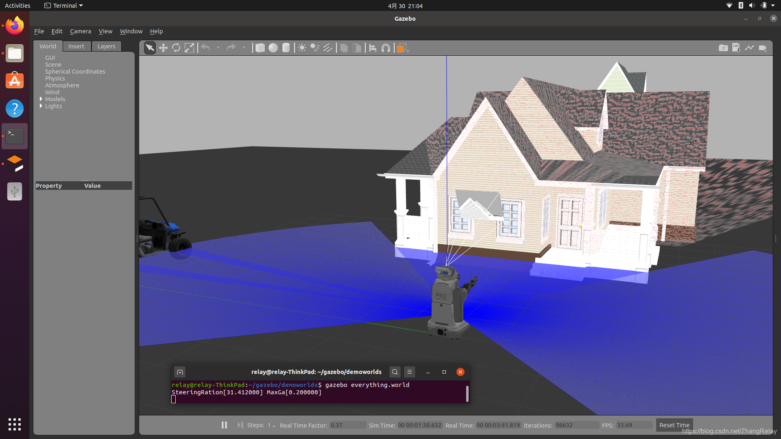The width and height of the screenshot is (781, 439).
Task: Open the orange cube view angle dropdown
Action: [x=402, y=48]
